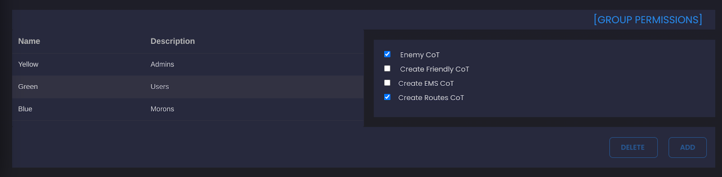Image resolution: width=722 pixels, height=177 pixels.
Task: Click the Create Routes CoT label
Action: (431, 98)
